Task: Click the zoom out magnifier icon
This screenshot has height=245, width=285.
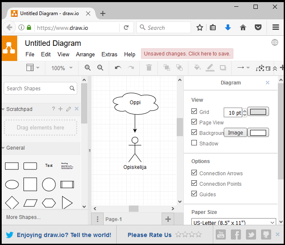Action: [100, 68]
